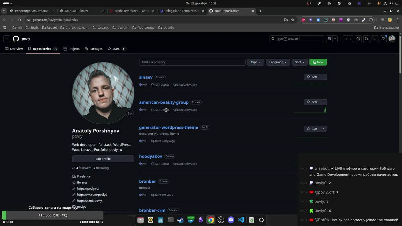Image resolution: width=402 pixels, height=226 pixels.
Task: Open the GitHub hamburger navigation menu
Action: [7, 39]
